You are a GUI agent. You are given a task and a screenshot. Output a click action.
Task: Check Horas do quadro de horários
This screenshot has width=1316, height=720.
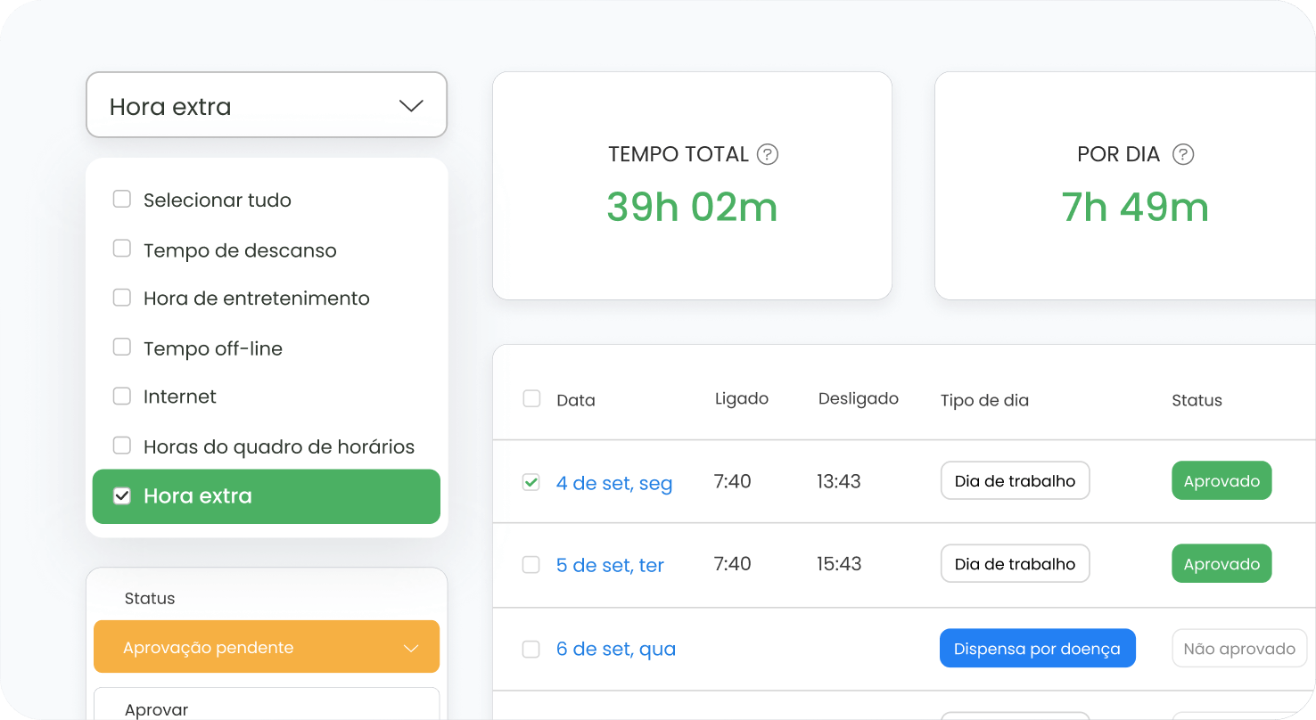pyautogui.click(x=122, y=446)
